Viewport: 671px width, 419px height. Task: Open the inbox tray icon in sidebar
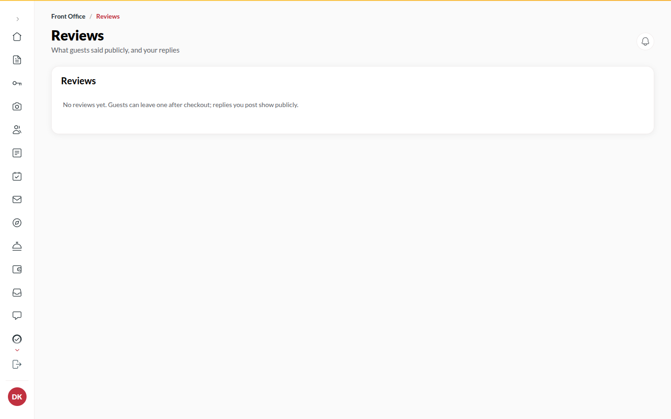click(x=17, y=293)
